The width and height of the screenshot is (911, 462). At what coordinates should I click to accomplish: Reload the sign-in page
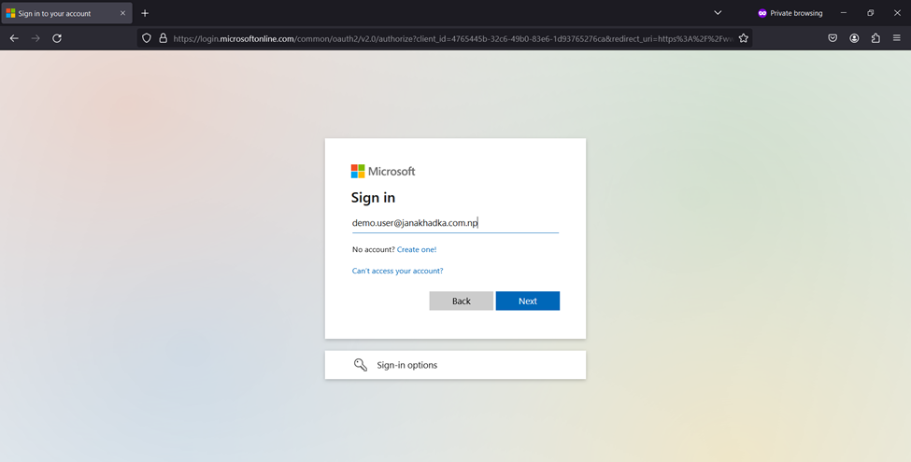tap(57, 38)
